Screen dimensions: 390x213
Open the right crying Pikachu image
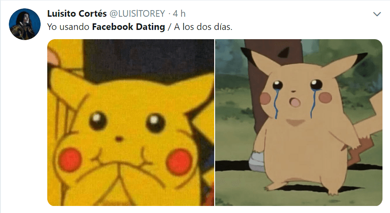coord(299,122)
